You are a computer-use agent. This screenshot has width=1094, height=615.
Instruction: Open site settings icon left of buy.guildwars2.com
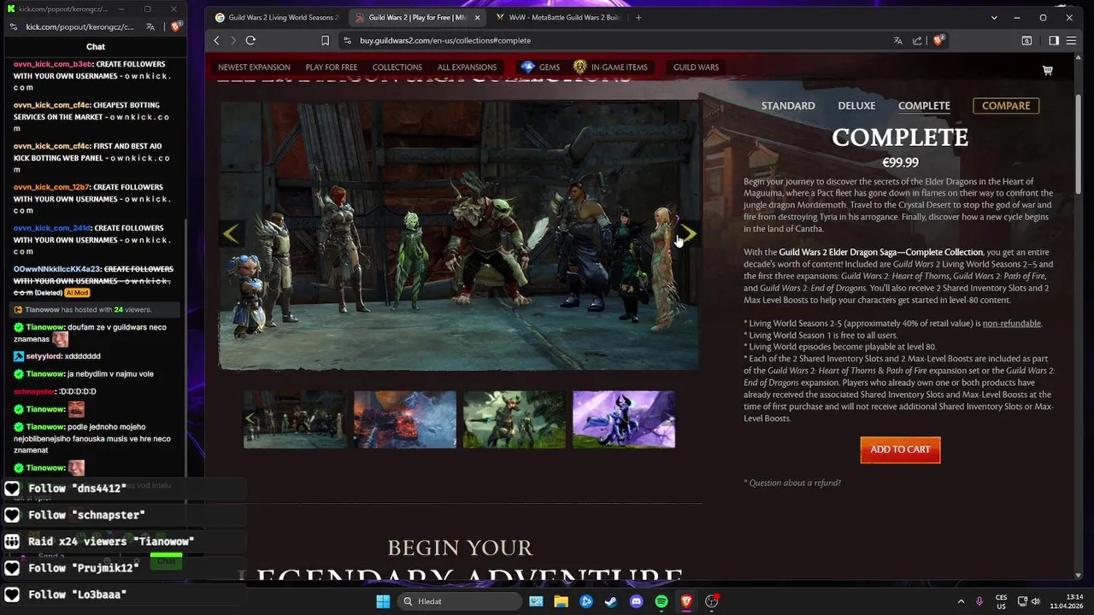[x=346, y=40]
